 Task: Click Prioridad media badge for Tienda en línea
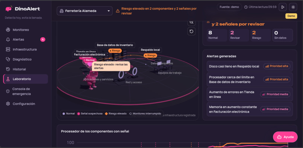click(x=275, y=94)
